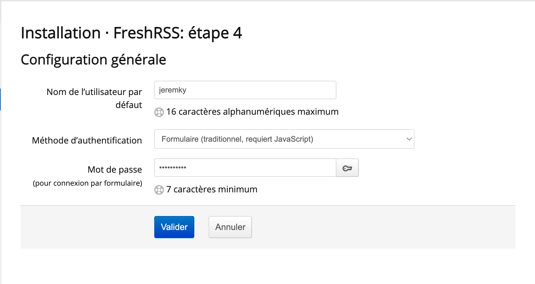
Task: Cancel the step with the Annuler button
Action: [x=230, y=227]
